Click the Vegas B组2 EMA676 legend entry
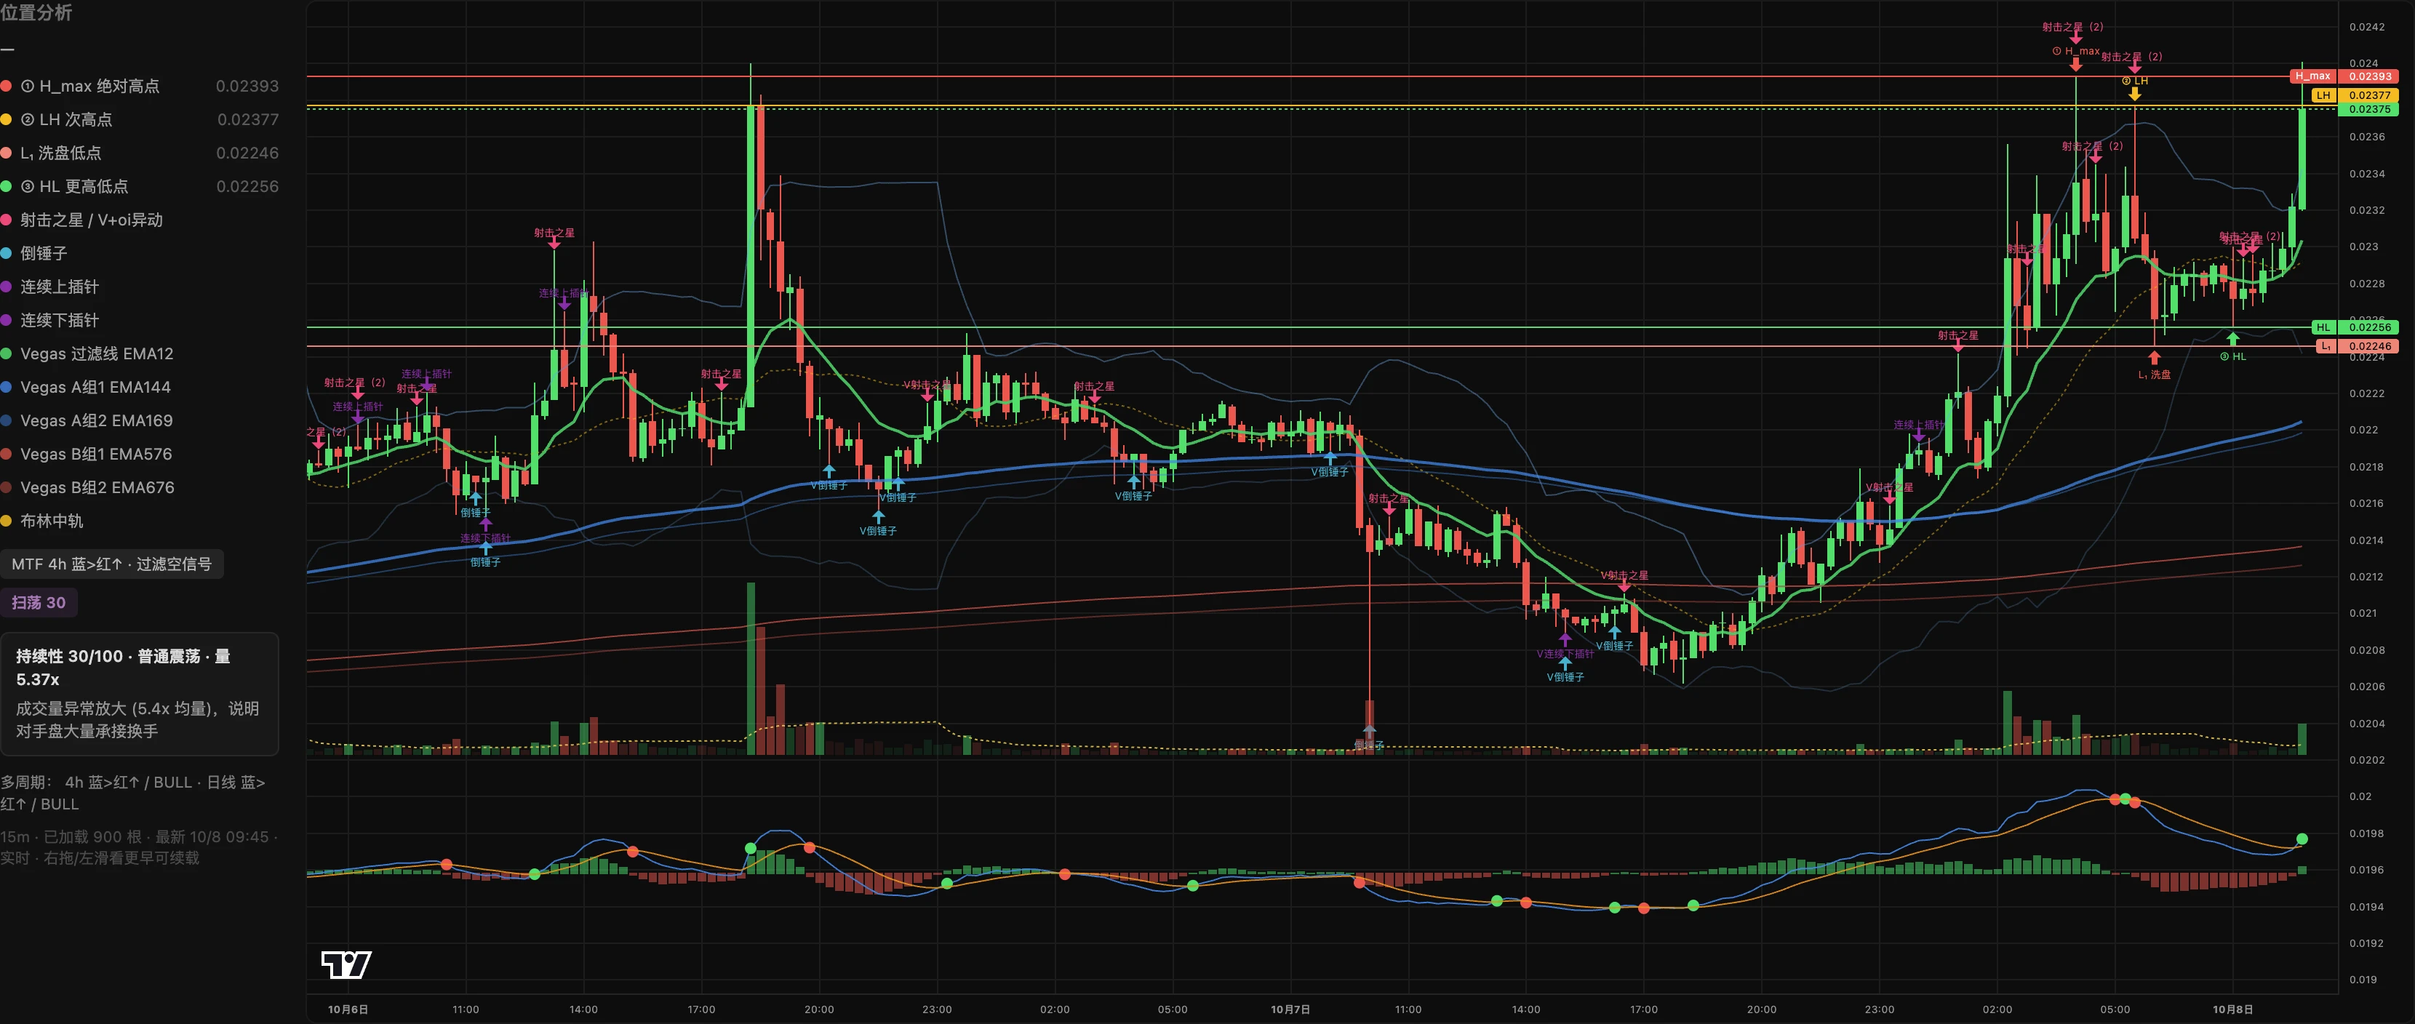This screenshot has height=1024, width=2415. pos(88,487)
